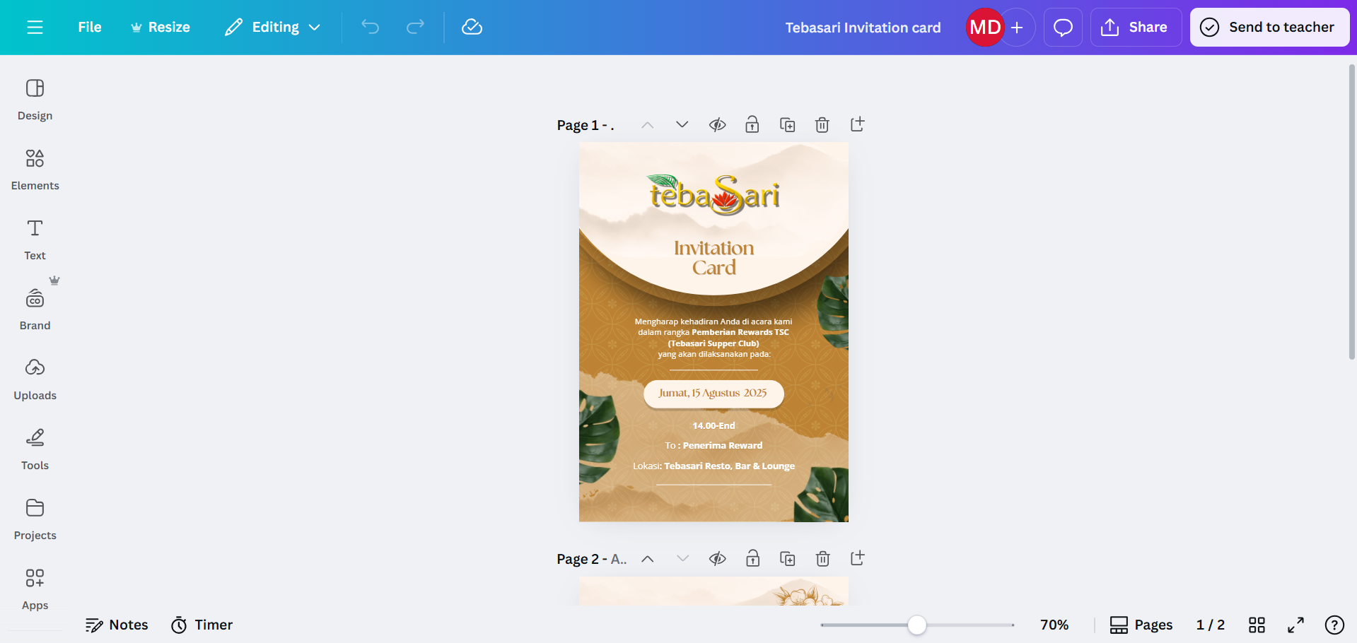Open the 70% zoom level menu
Image resolution: width=1357 pixels, height=643 pixels.
(1054, 625)
